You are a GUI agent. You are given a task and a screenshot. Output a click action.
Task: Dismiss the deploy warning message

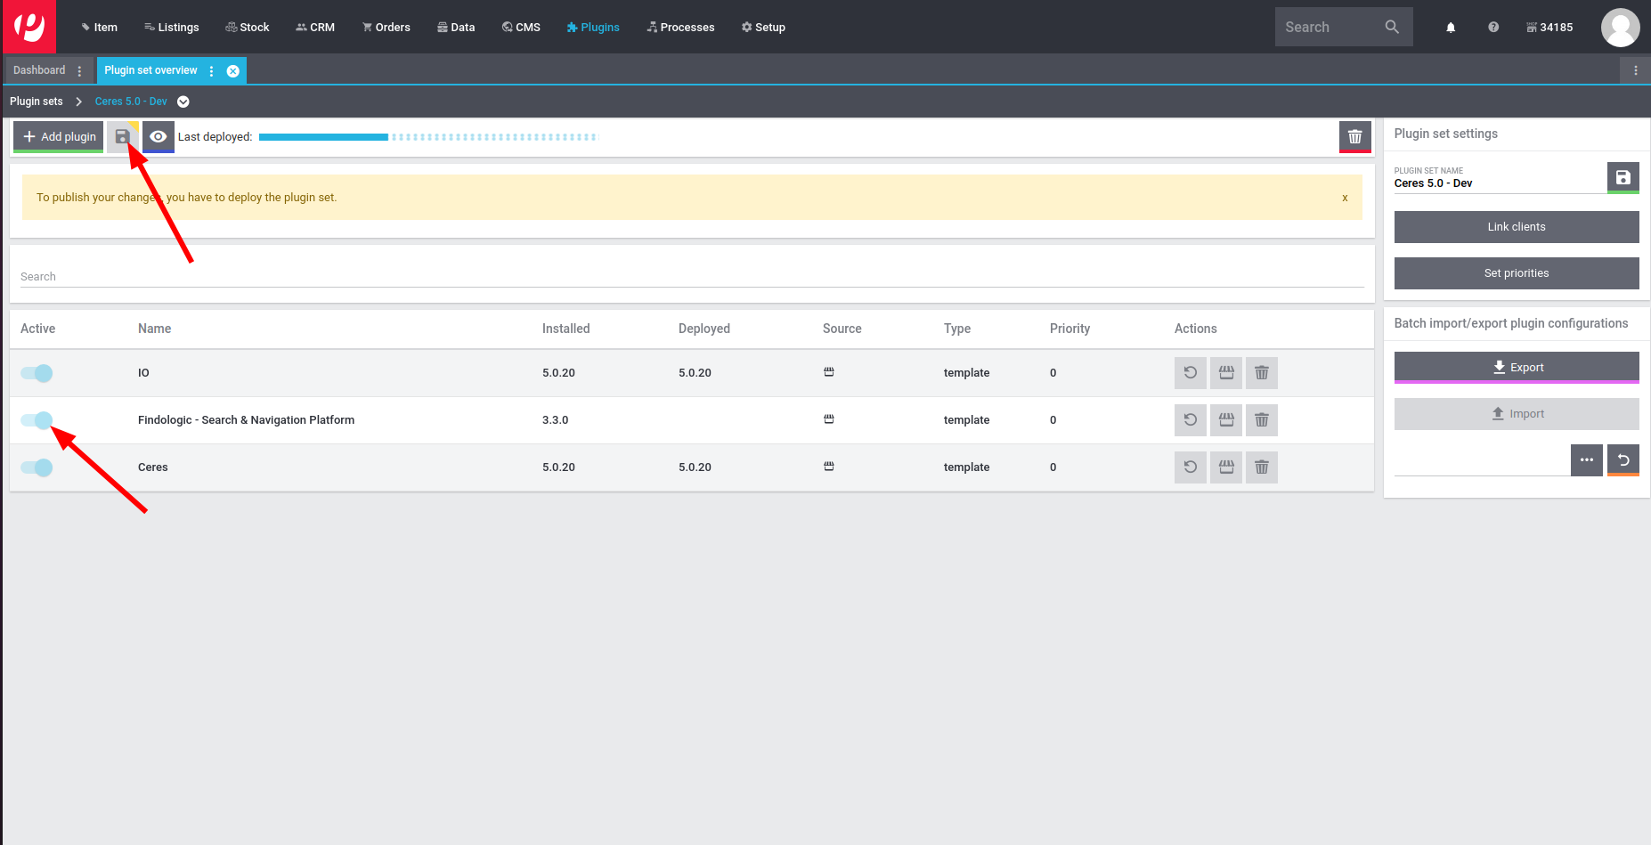pyautogui.click(x=1345, y=198)
